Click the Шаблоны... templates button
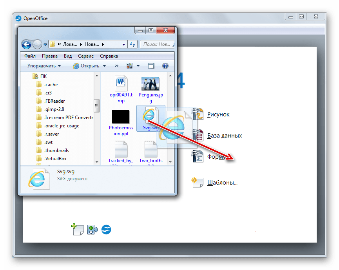Viewport: 339px width, 270px height. [222, 183]
